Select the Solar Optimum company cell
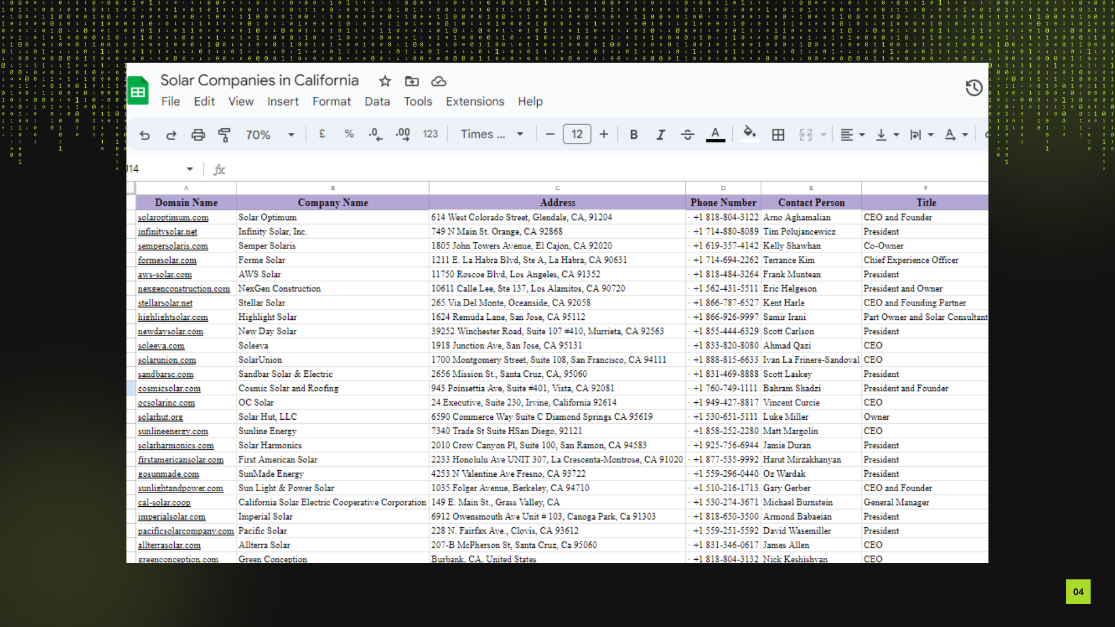Viewport: 1115px width, 627px height. (333, 217)
